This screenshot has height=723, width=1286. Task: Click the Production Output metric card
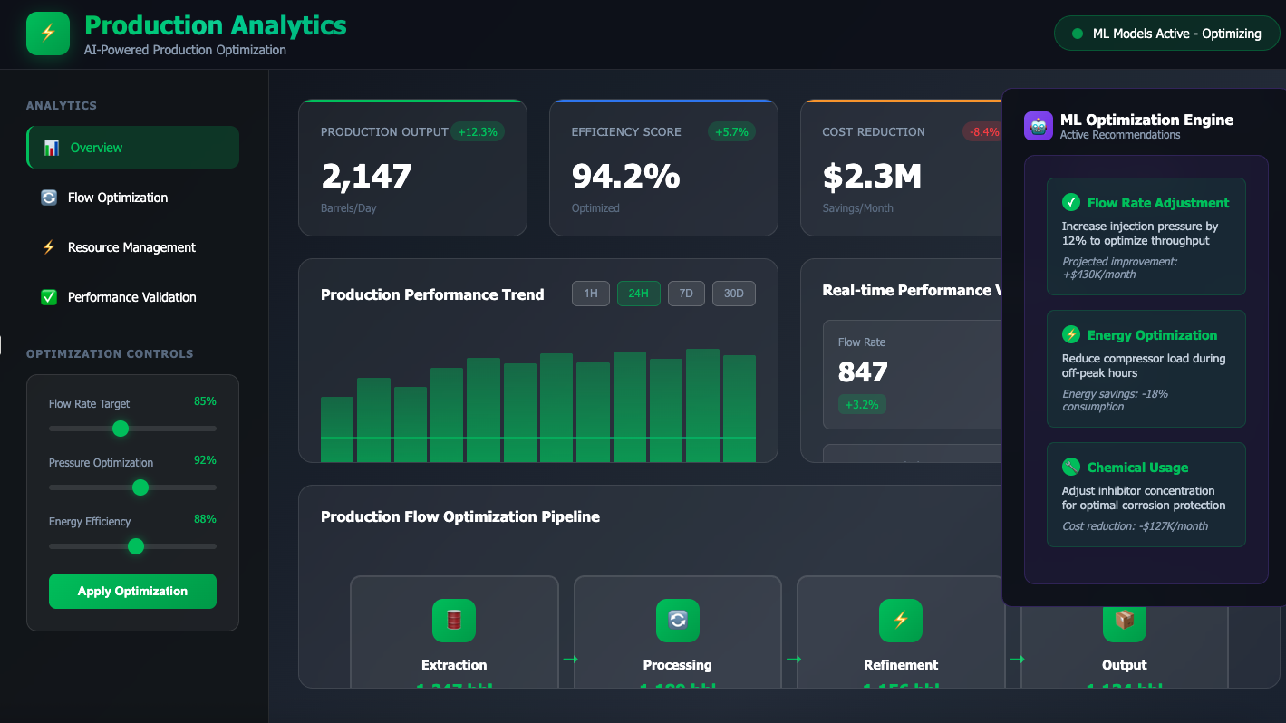click(x=412, y=169)
